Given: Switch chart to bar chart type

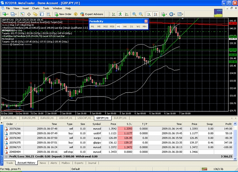Looking at the screenshot, I should 113,14.
